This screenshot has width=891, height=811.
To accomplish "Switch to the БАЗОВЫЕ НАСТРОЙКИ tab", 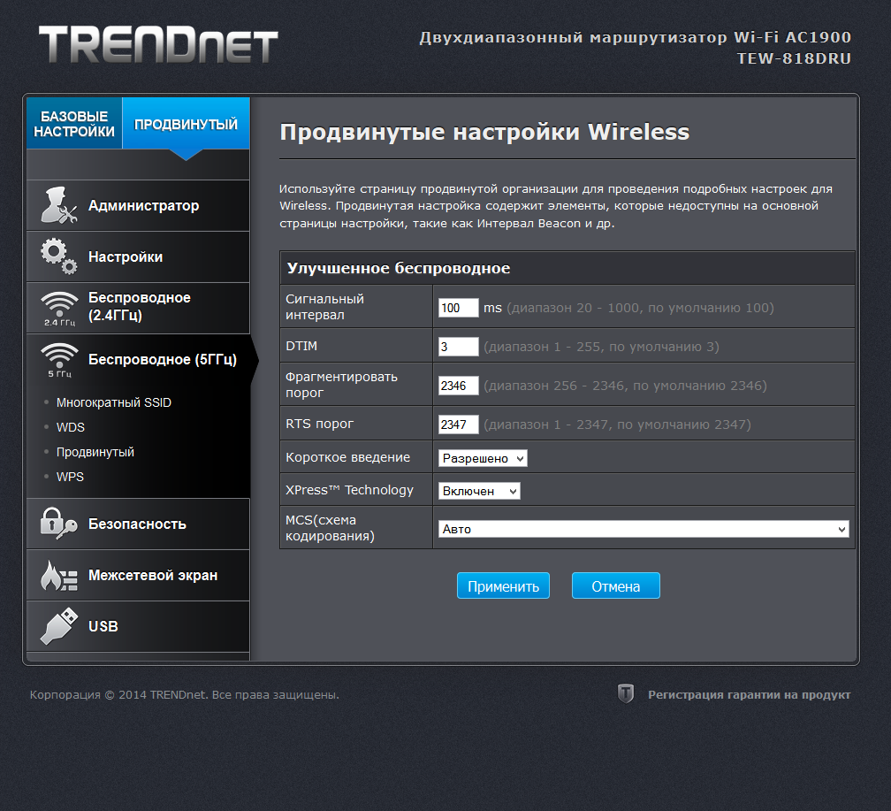I will pos(74,124).
